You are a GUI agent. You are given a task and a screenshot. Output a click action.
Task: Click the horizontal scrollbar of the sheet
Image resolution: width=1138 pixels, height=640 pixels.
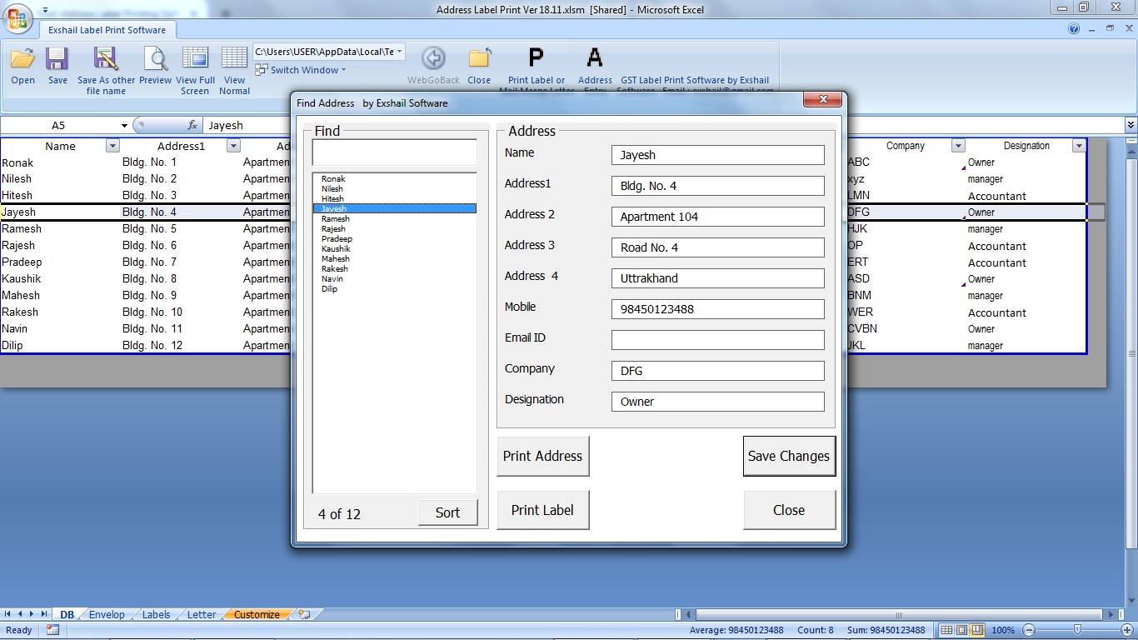[898, 615]
